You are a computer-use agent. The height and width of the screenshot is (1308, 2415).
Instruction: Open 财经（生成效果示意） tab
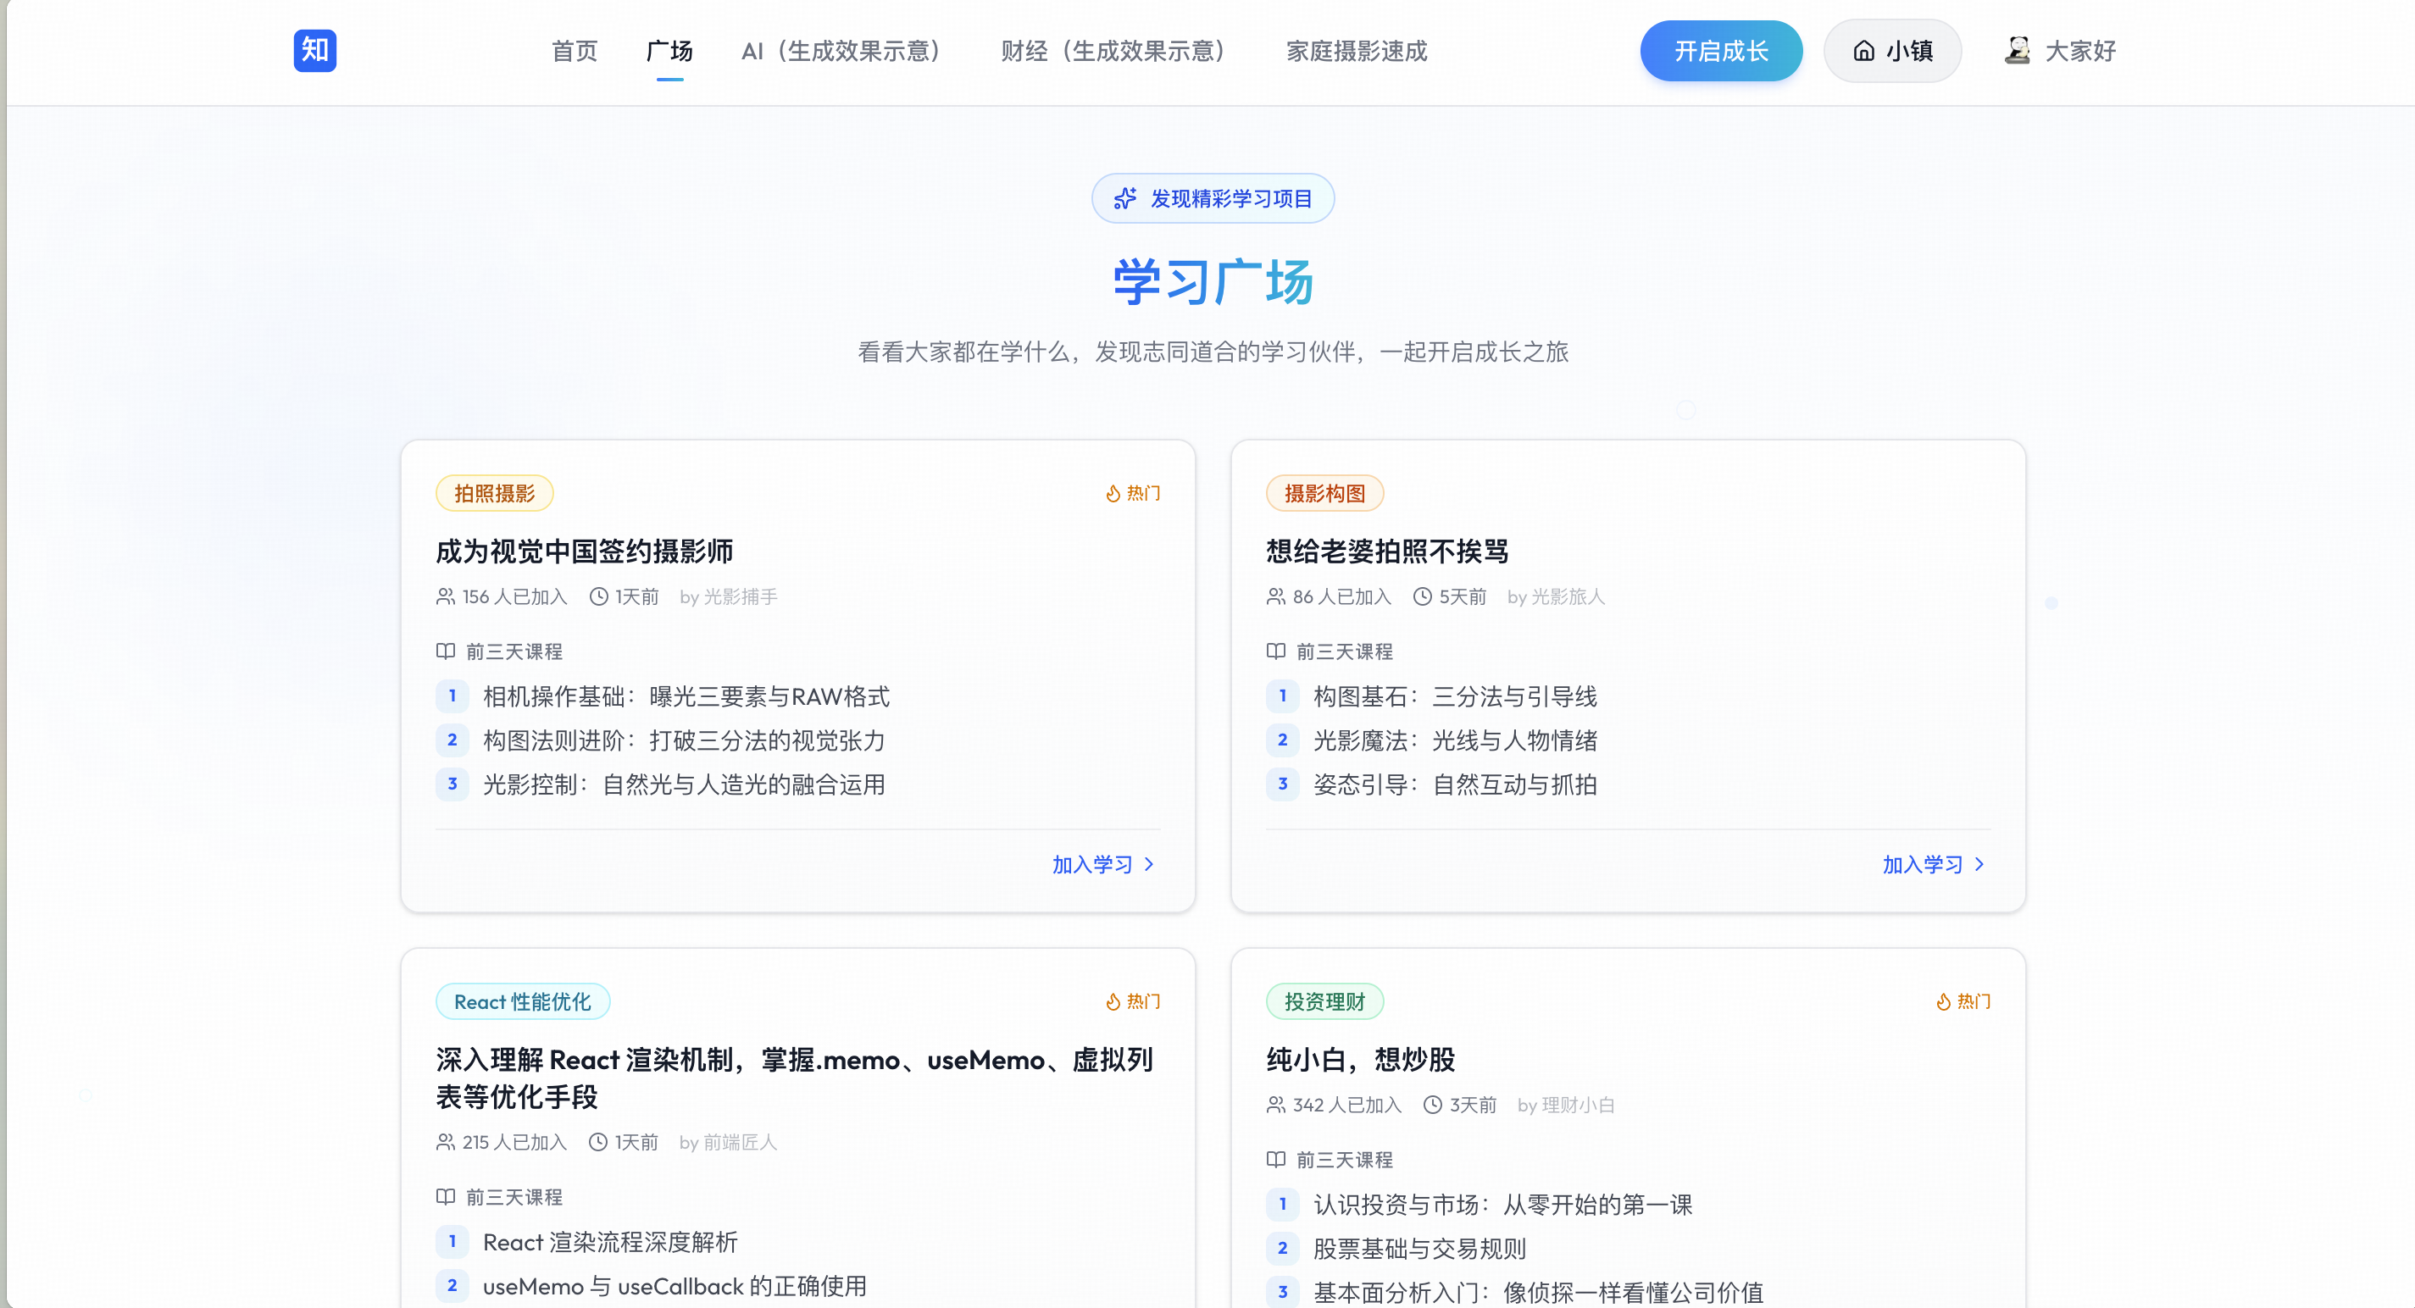(1113, 51)
